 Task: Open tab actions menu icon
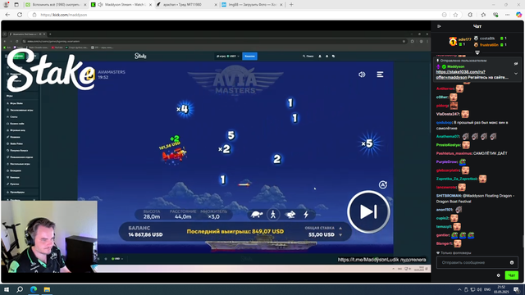tap(16, 5)
